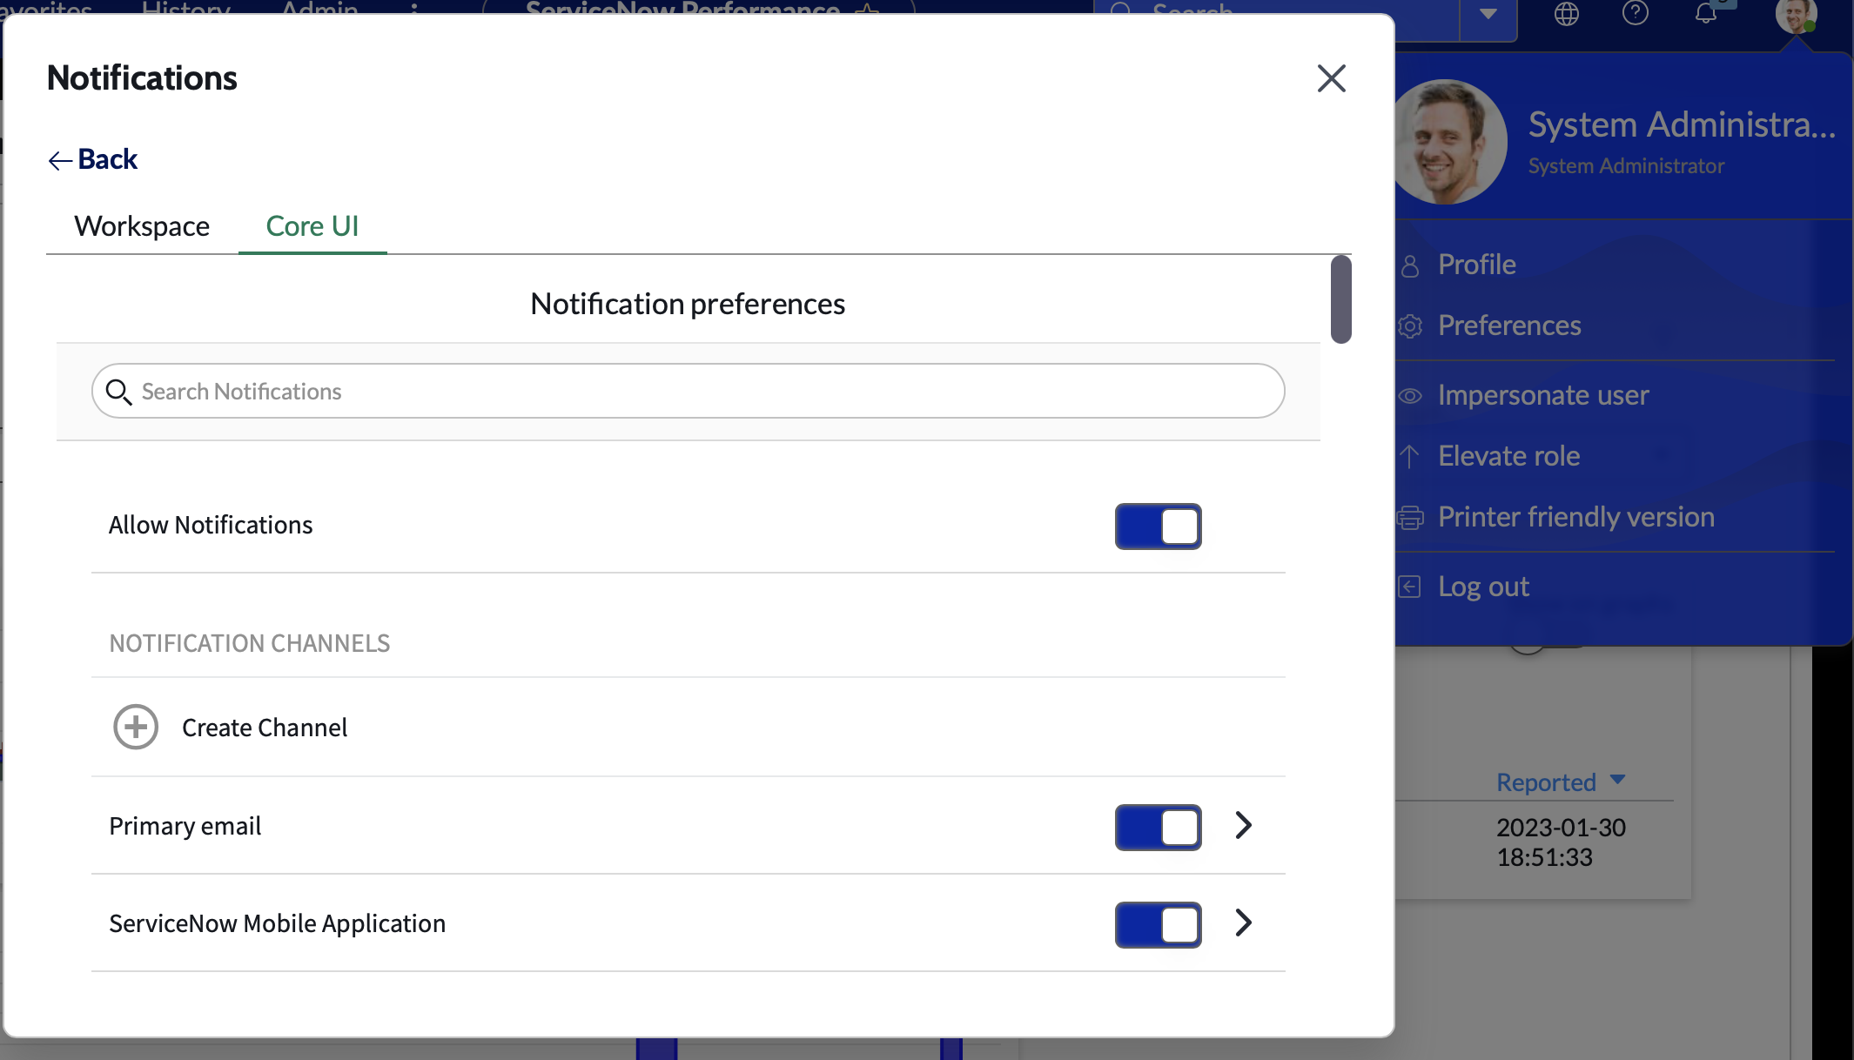The image size is (1854, 1060).
Task: Switch to the Workspace tab
Action: pos(142,226)
